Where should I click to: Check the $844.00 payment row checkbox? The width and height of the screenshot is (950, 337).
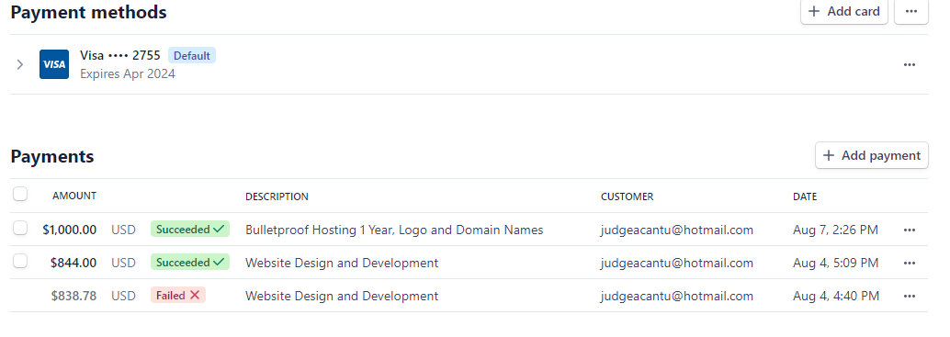point(20,261)
